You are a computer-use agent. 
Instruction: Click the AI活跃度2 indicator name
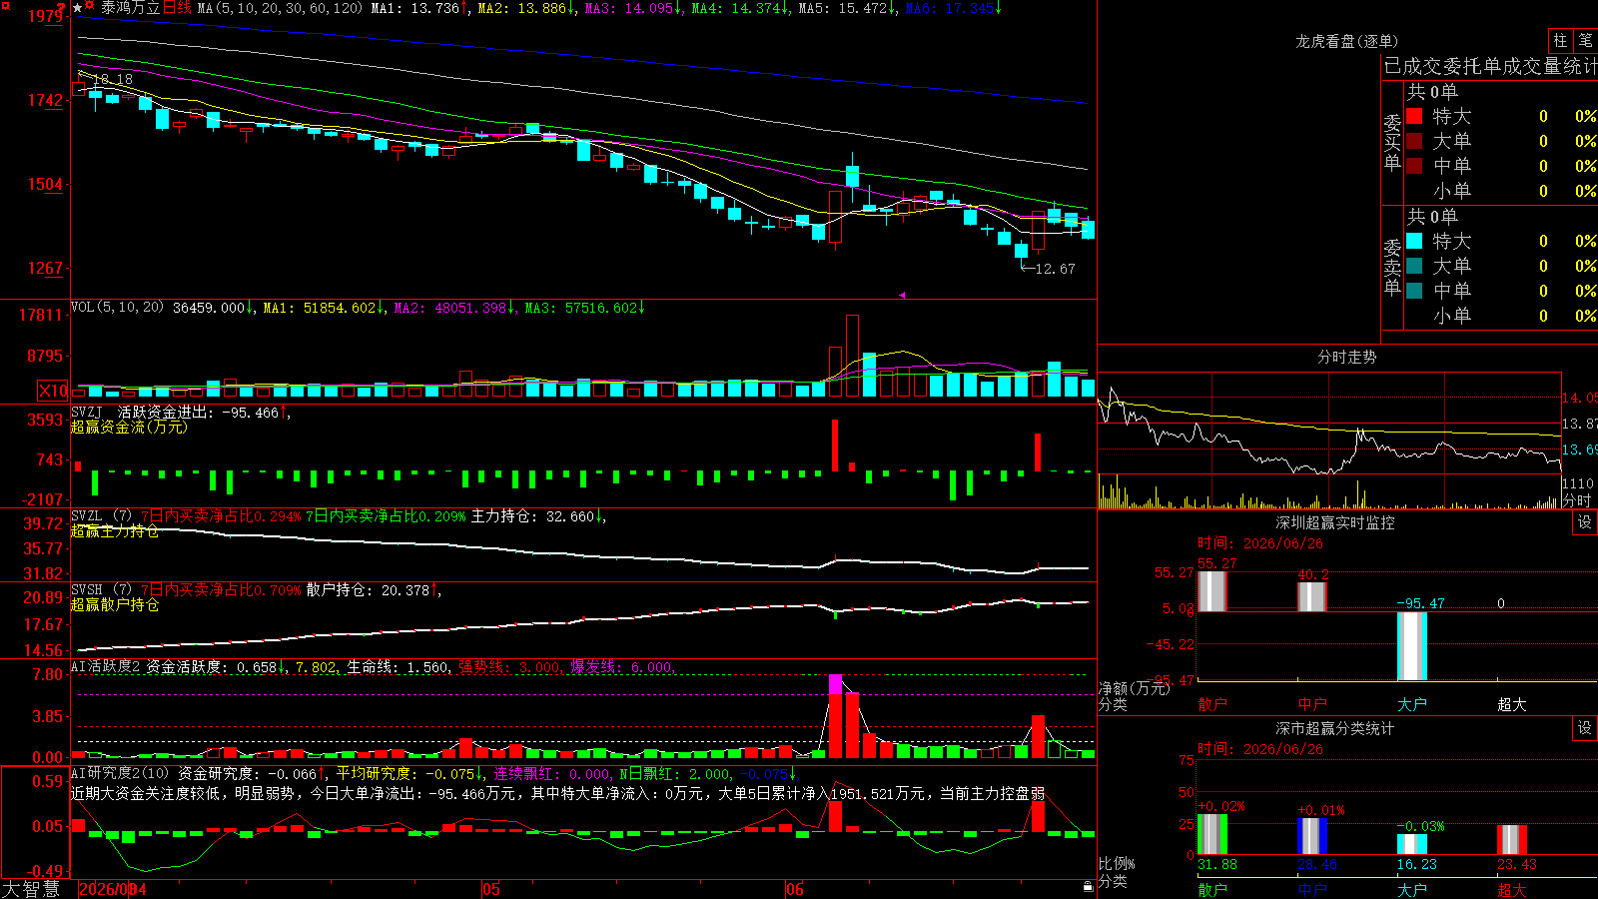coord(105,667)
